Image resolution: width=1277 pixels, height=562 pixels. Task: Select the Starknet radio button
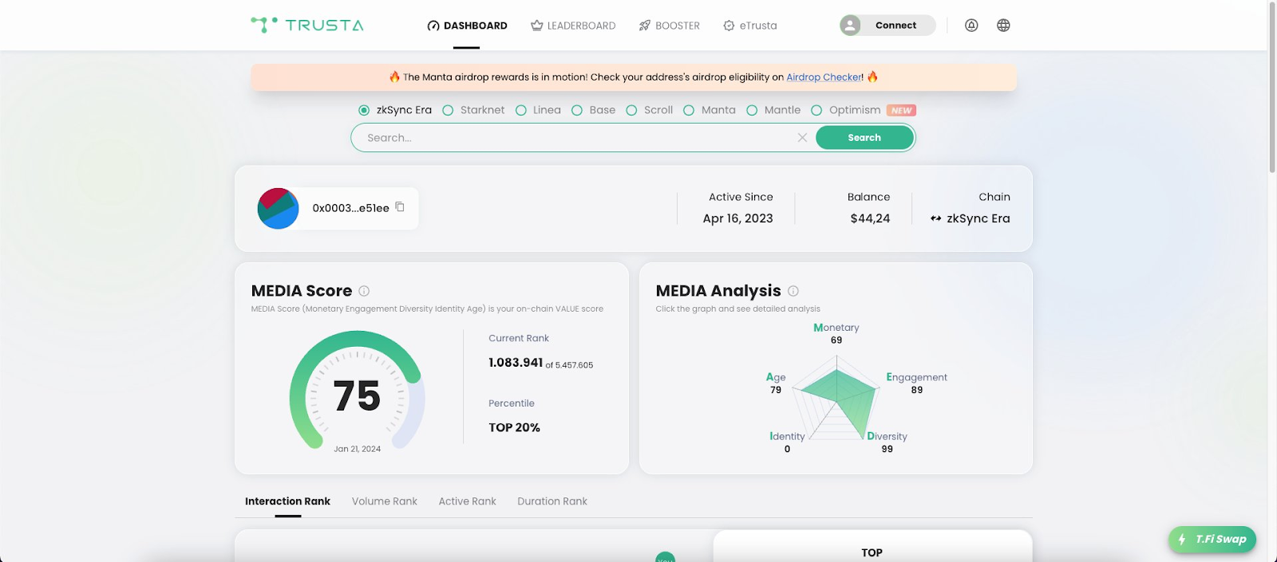[448, 110]
